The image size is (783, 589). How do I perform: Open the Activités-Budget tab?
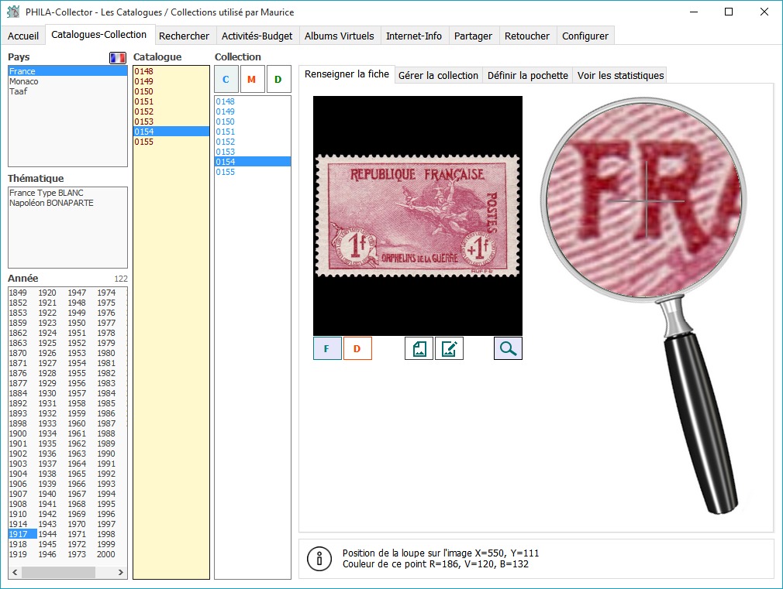point(257,36)
